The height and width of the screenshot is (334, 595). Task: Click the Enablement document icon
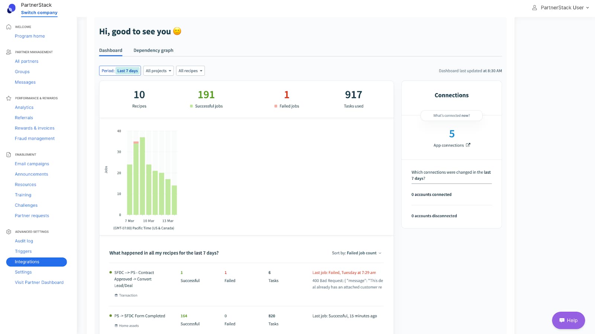pyautogui.click(x=8, y=154)
